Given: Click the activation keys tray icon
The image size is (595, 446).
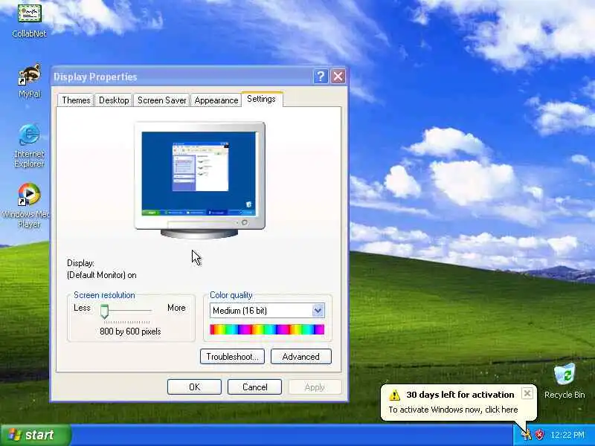Looking at the screenshot, I should point(526,434).
